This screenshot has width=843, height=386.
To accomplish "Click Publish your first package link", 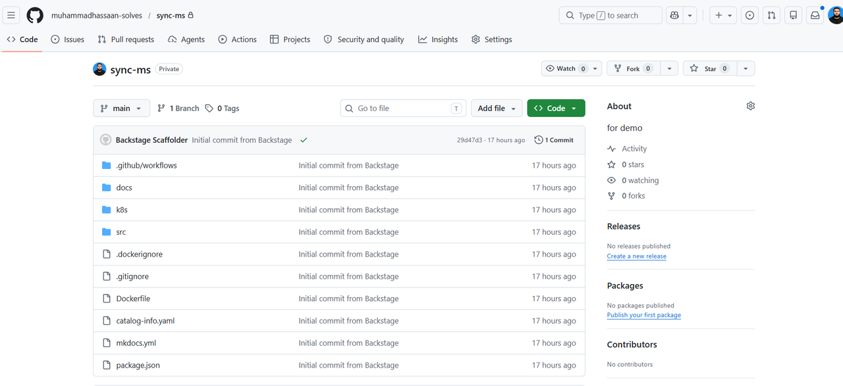I will (644, 316).
